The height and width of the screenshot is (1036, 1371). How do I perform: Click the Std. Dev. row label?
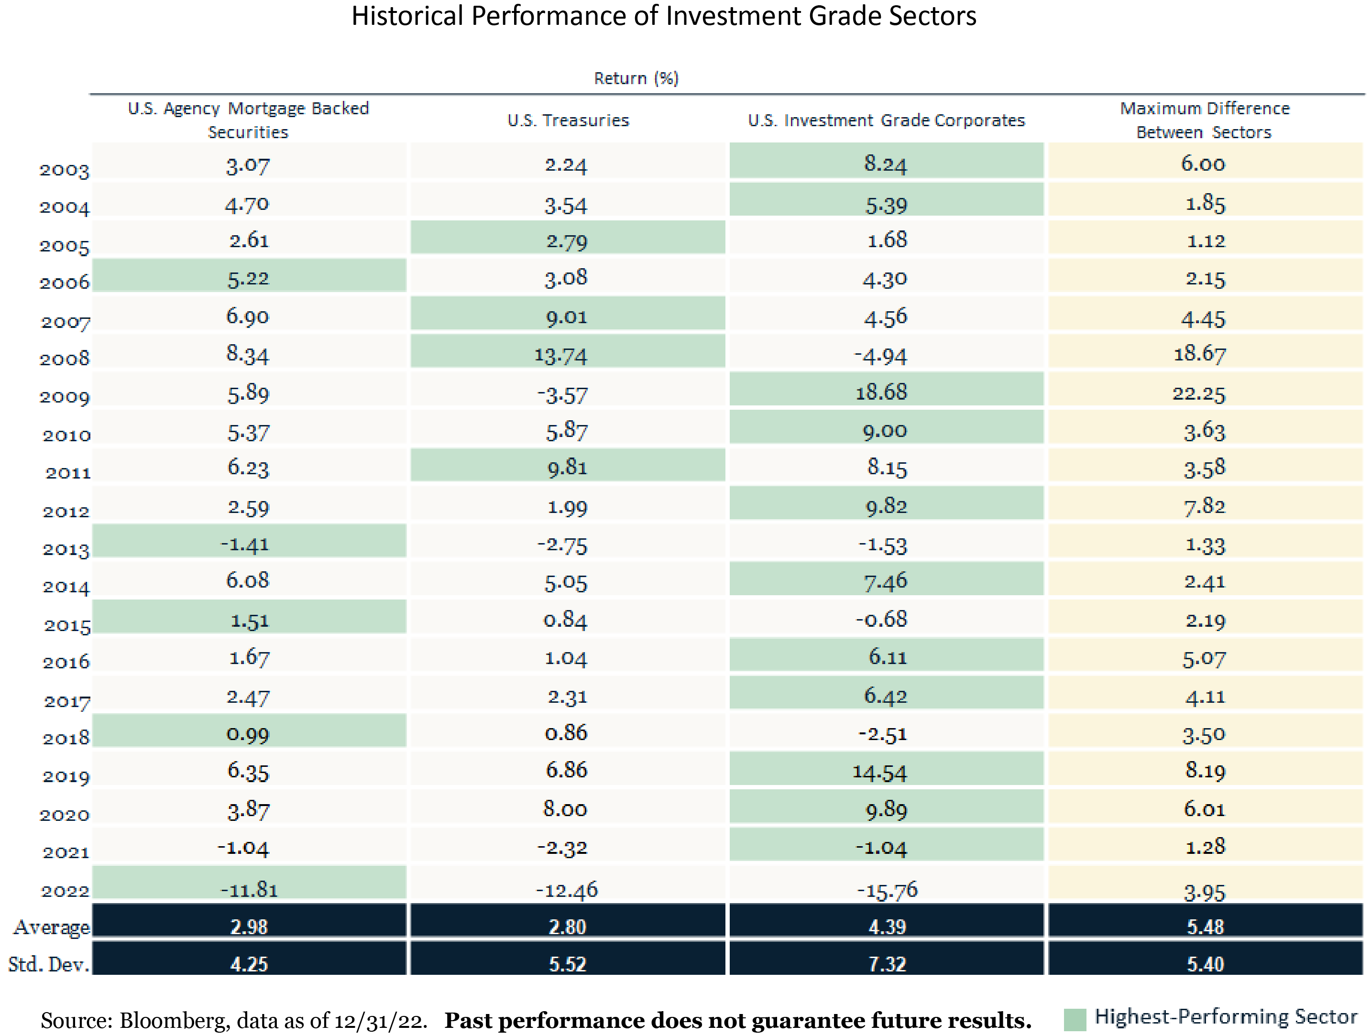[x=48, y=964]
